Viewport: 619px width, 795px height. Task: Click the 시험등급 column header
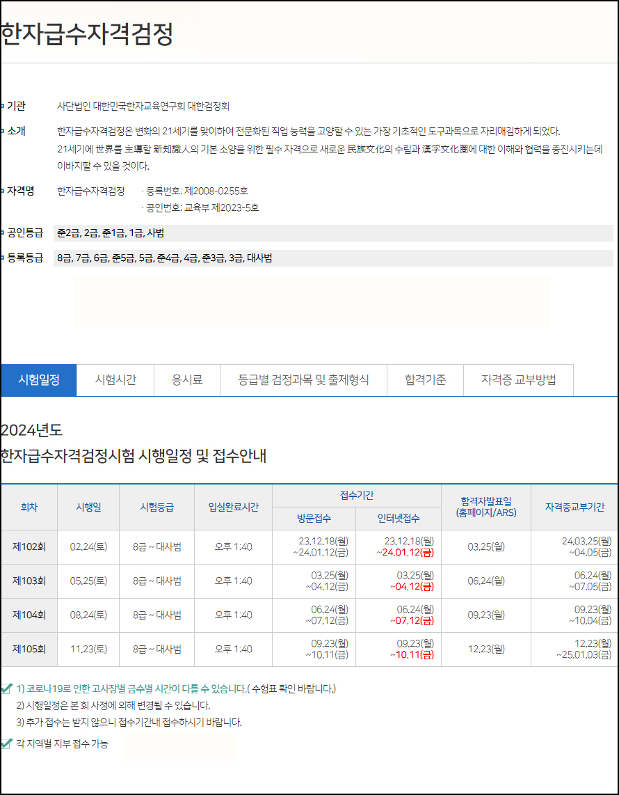click(x=157, y=507)
